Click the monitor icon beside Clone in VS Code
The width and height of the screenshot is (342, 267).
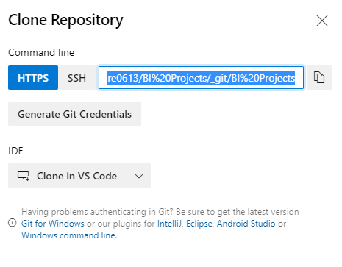(24, 176)
